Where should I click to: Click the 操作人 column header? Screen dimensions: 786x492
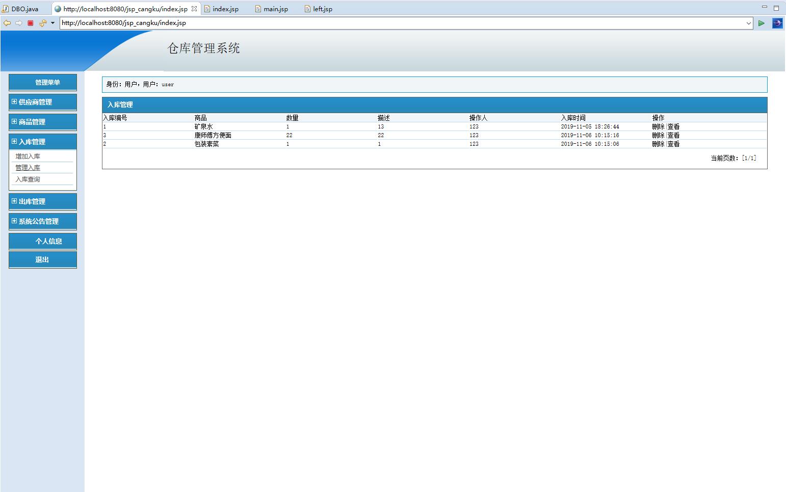(478, 118)
